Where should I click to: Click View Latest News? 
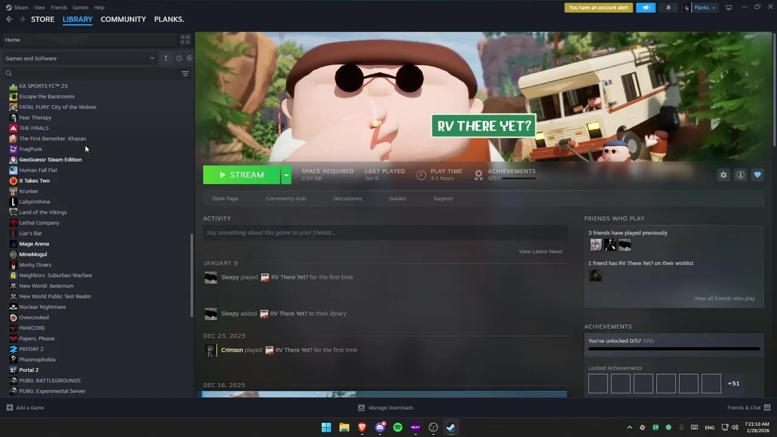540,251
